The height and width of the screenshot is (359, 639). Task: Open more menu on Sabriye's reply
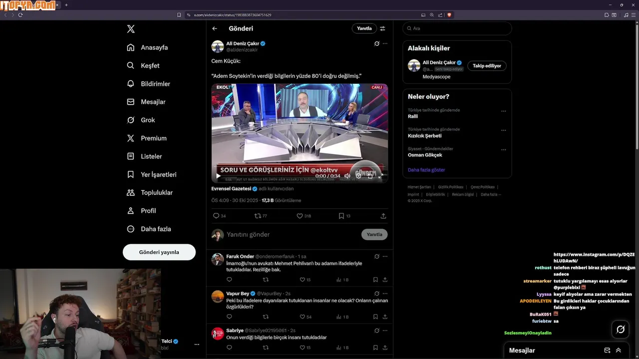pos(385,330)
